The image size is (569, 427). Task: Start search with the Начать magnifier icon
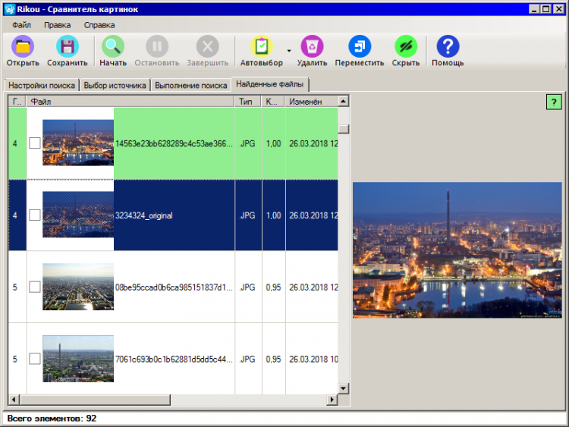click(113, 46)
